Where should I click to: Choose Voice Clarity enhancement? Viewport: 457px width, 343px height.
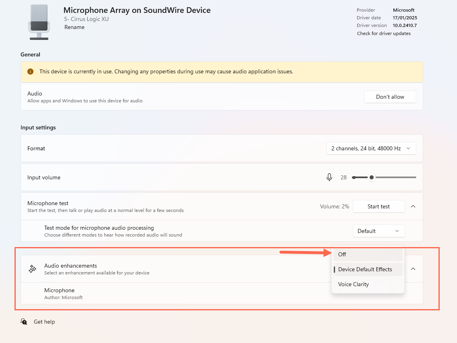pyautogui.click(x=368, y=285)
